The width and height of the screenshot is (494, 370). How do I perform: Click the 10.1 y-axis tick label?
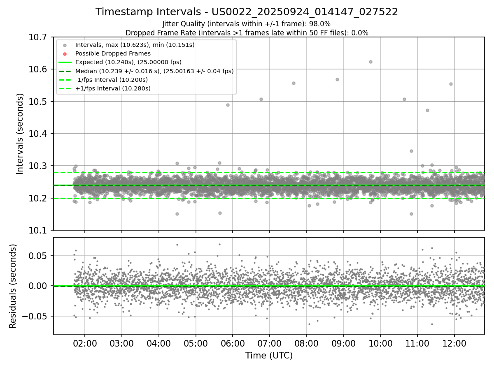pyautogui.click(x=38, y=231)
